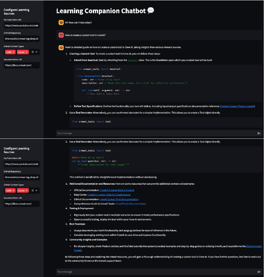
Task: Remove the "code" tag in the upper sidebar
Action: point(14,52)
